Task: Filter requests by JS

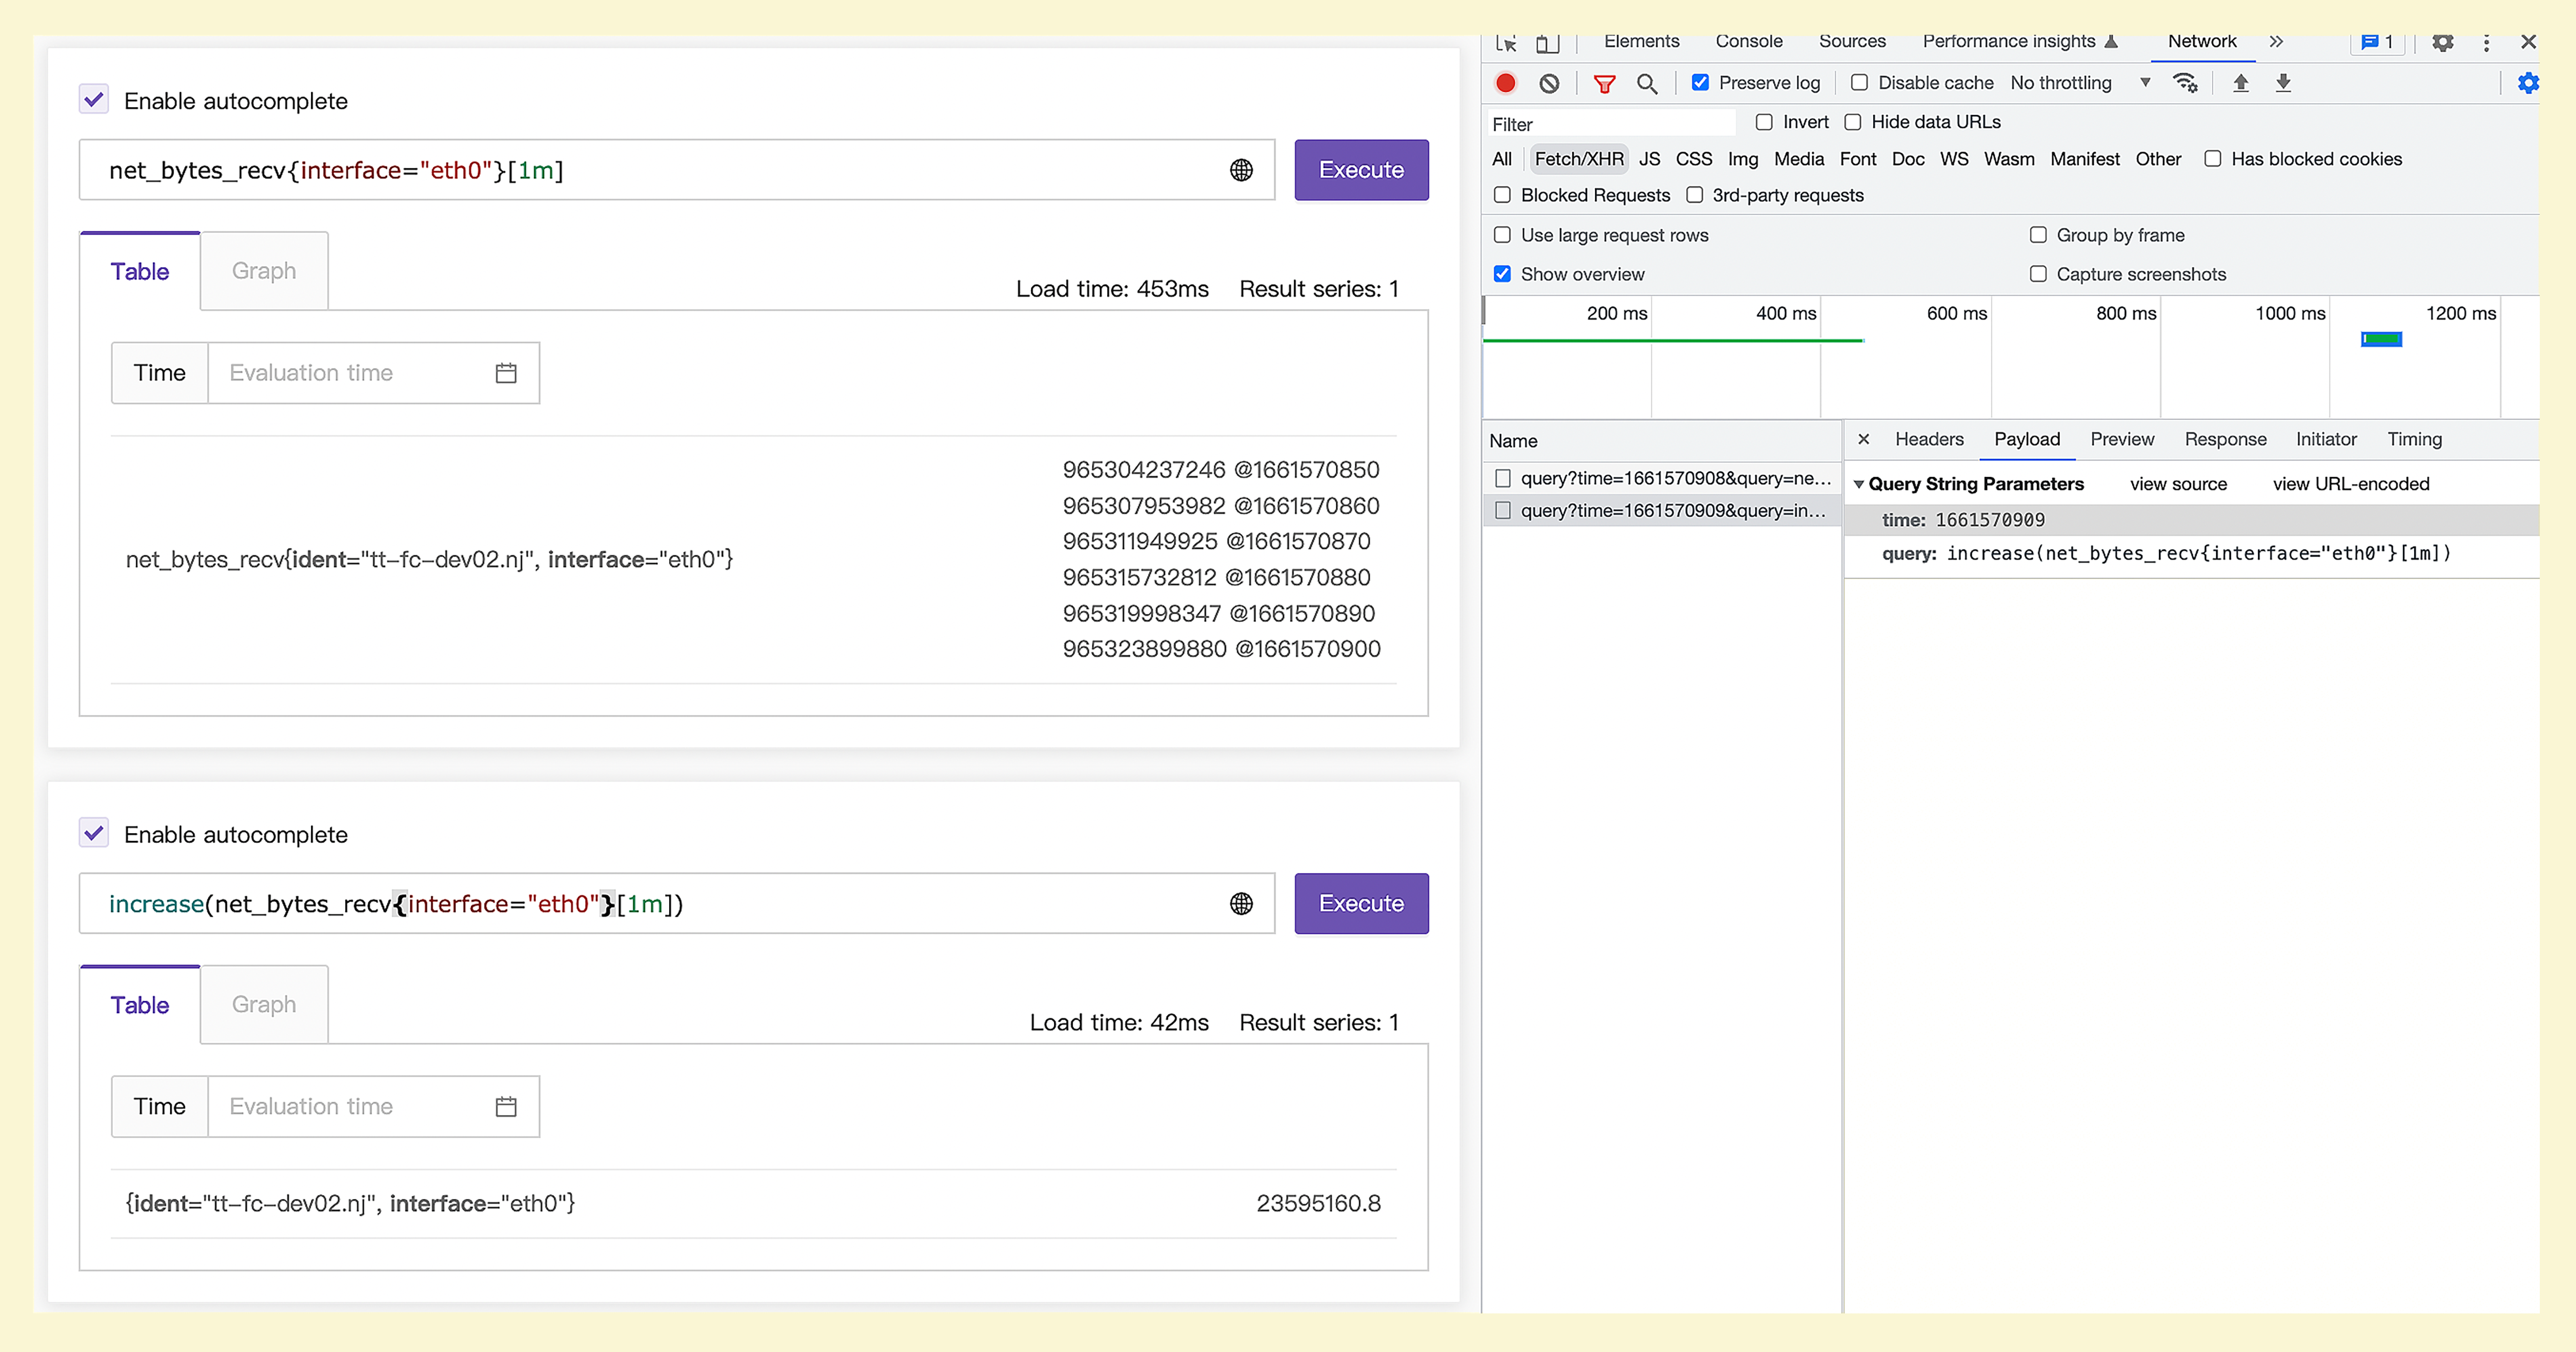Action: 1649,159
